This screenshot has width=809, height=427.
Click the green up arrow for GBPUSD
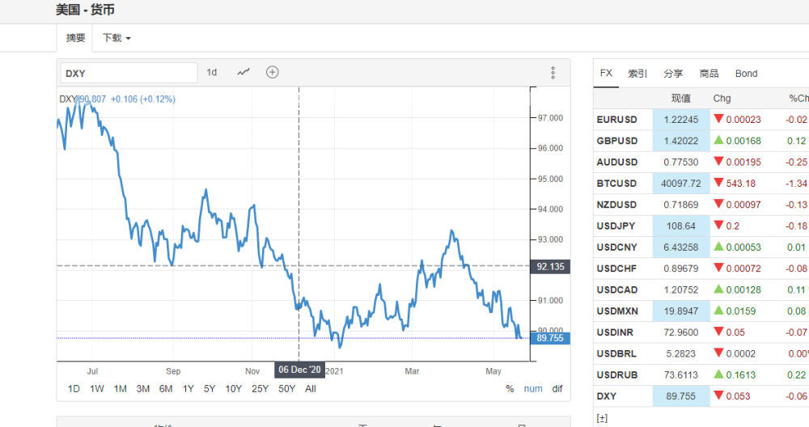pos(718,140)
